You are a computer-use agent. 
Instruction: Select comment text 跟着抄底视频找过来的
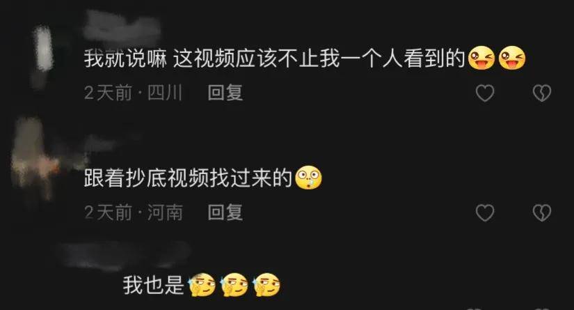(x=188, y=178)
